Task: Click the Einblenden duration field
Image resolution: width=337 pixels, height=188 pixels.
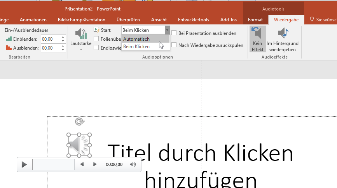Action: [x=51, y=39]
